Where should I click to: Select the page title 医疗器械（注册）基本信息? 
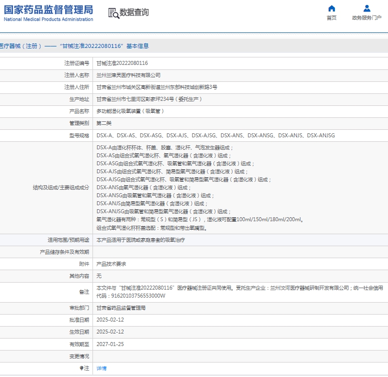[74, 46]
